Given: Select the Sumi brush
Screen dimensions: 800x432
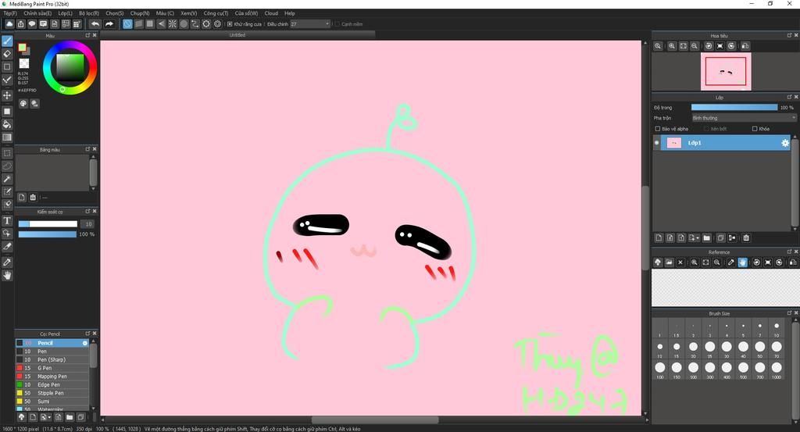Looking at the screenshot, I should tap(52, 402).
